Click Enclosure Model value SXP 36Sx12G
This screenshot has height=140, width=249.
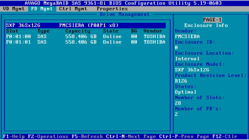(x=192, y=70)
